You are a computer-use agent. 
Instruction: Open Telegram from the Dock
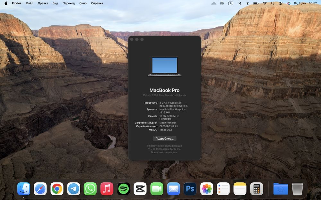point(74,189)
